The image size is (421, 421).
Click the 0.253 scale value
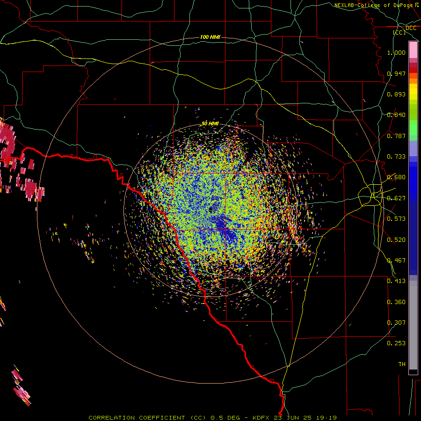tap(396, 343)
